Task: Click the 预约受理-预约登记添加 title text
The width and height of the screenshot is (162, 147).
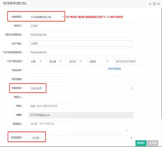Action: pyautogui.click(x=15, y=3)
